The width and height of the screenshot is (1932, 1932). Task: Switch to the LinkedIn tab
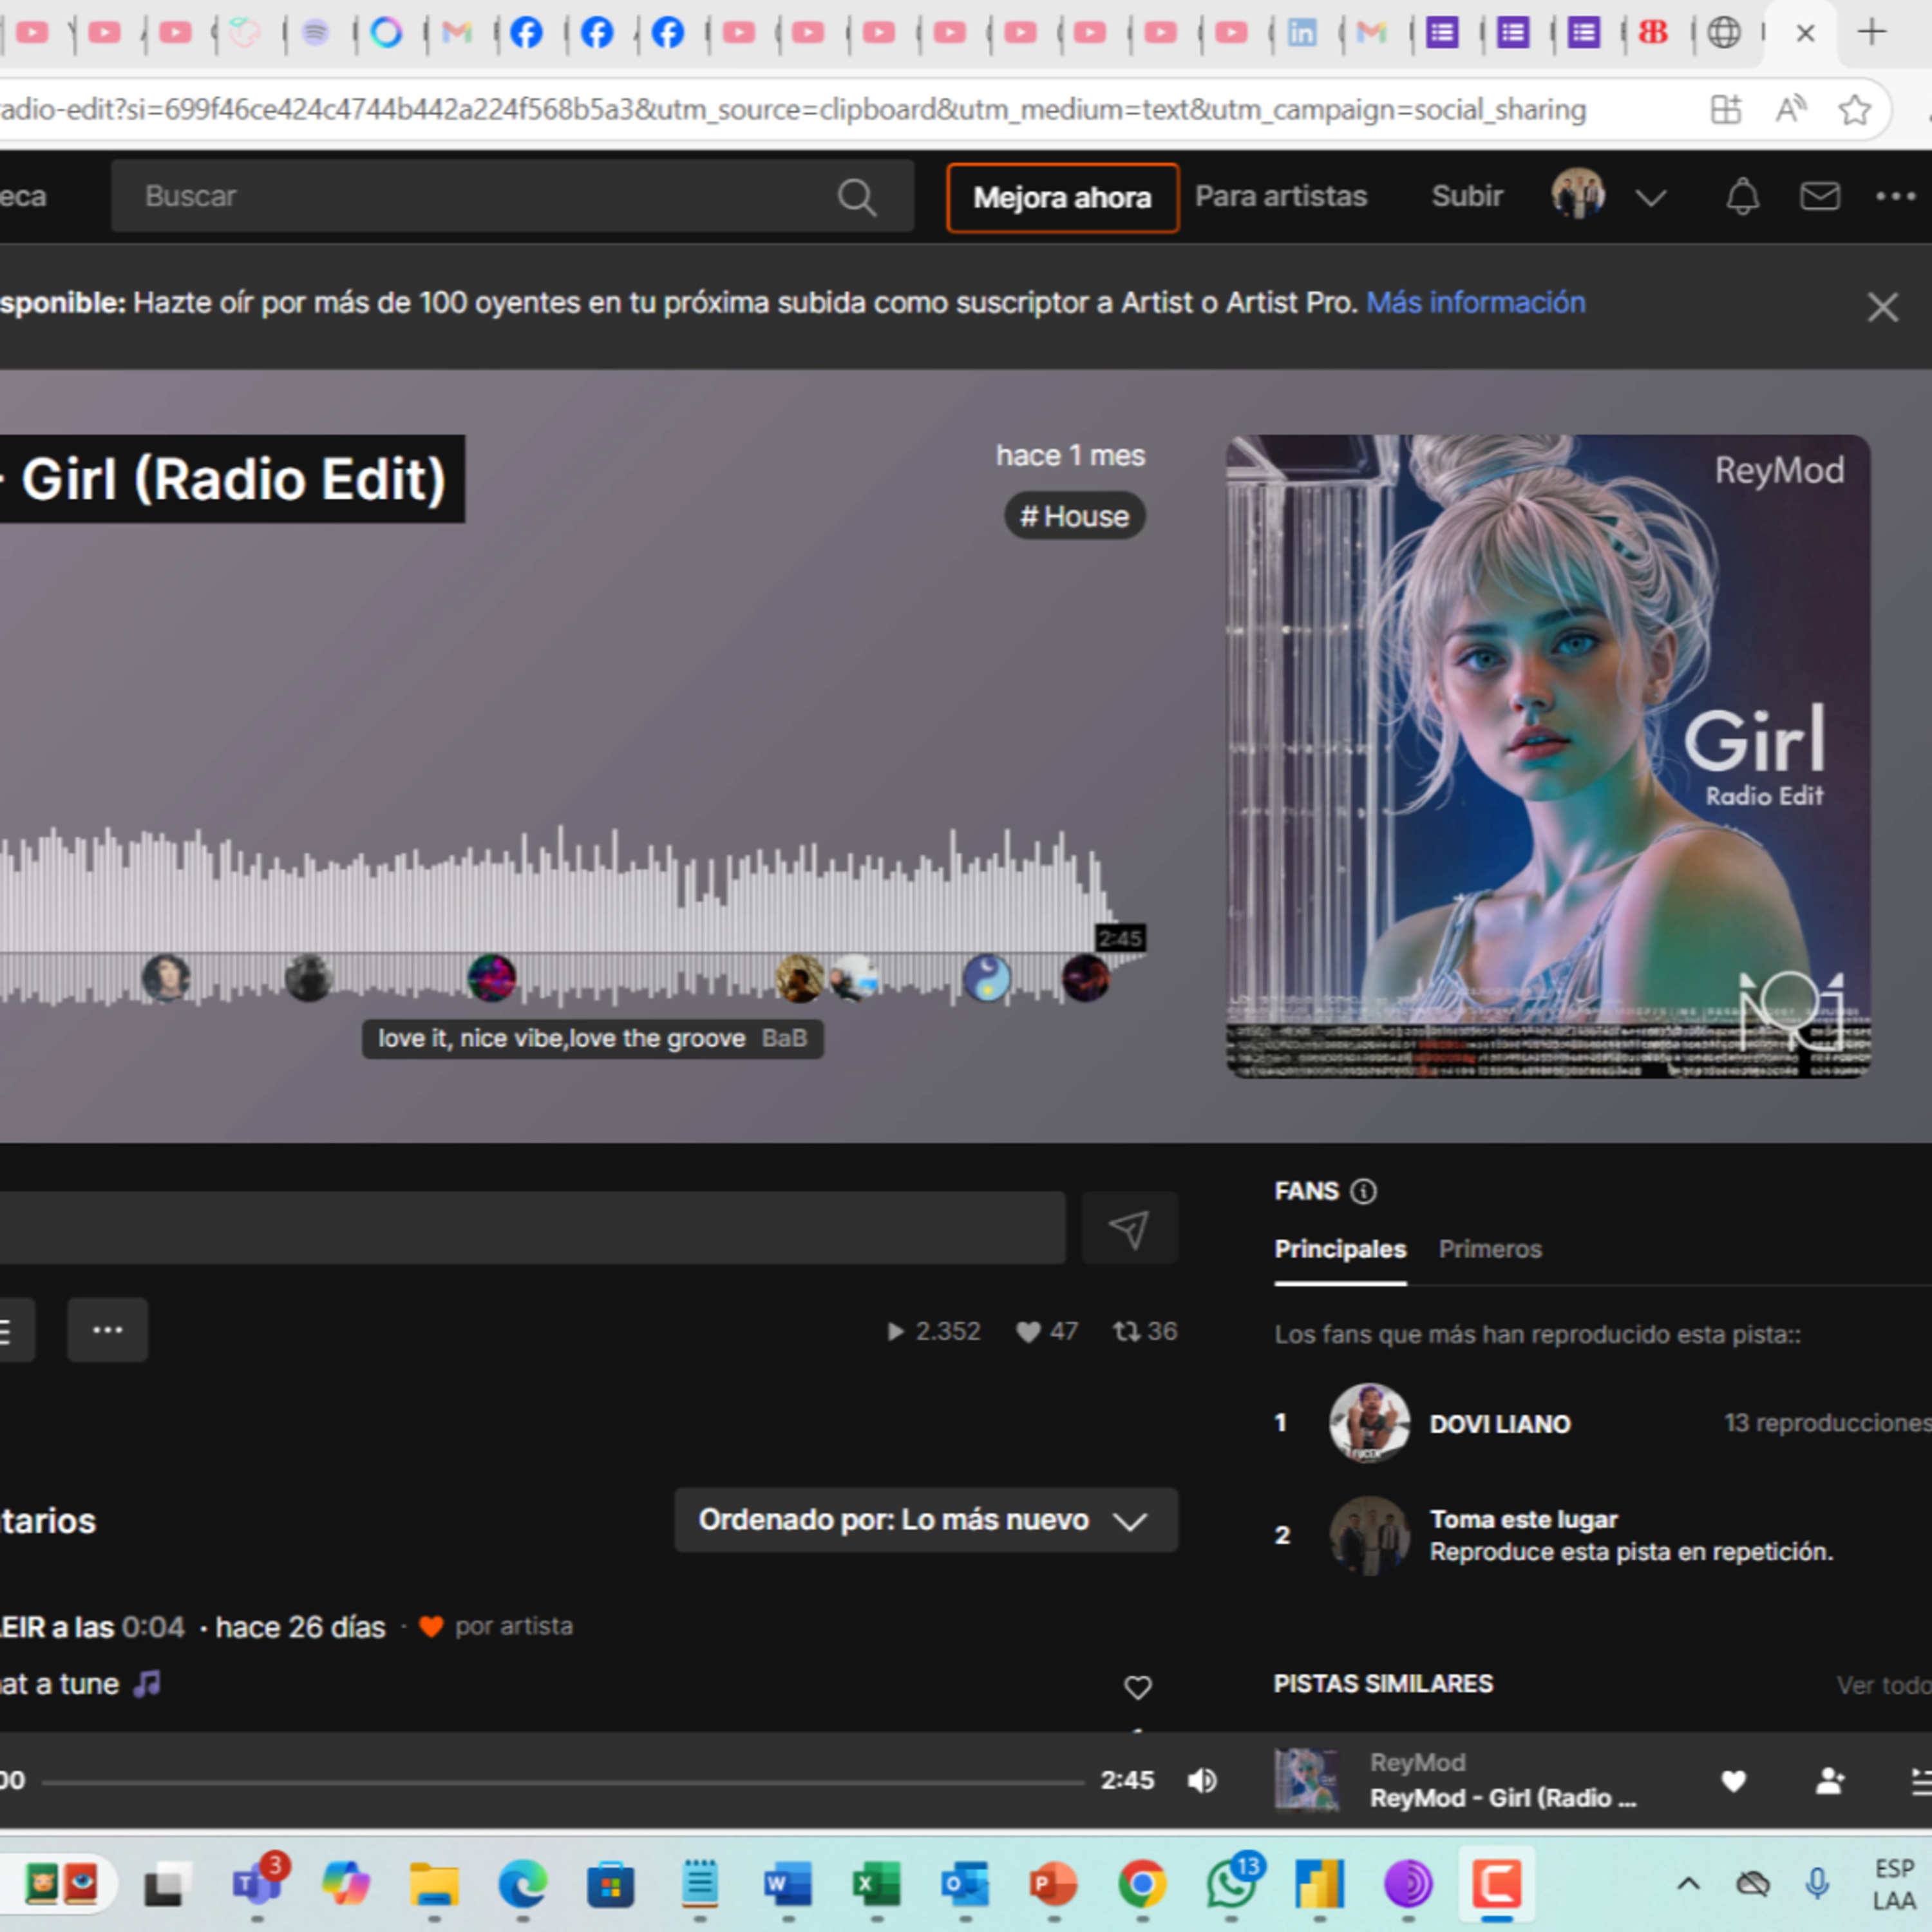click(x=1301, y=33)
